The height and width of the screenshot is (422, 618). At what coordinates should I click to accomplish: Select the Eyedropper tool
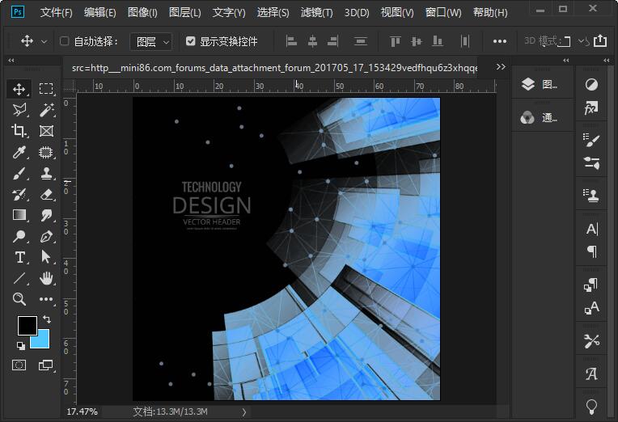click(x=19, y=152)
